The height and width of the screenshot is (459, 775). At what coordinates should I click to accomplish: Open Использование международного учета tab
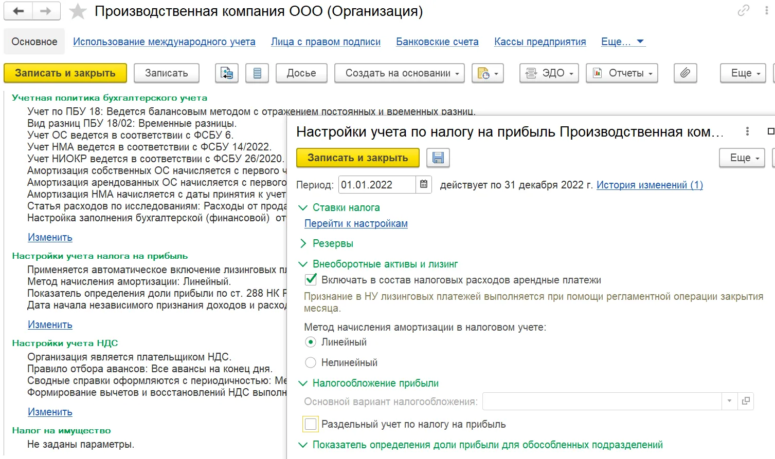(x=164, y=42)
